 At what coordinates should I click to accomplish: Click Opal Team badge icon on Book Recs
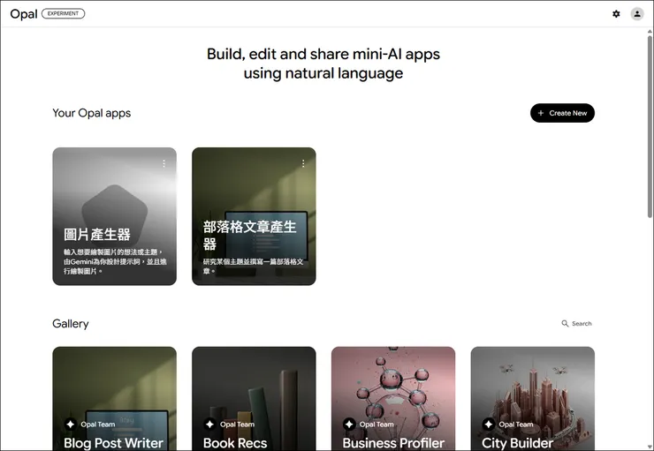pos(209,424)
